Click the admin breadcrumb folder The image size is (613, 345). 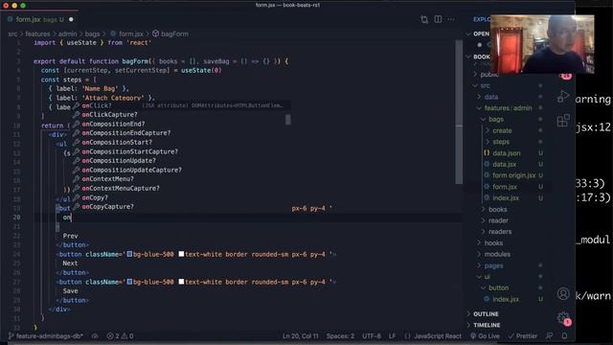(x=68, y=34)
